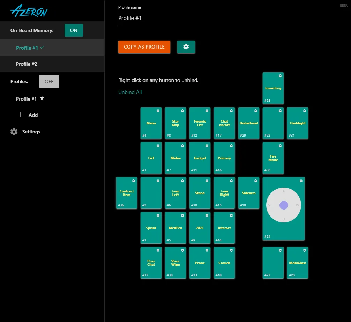Viewport: 351px width, 322px height.
Task: Select the empty button #2
Action: [x=151, y=193]
